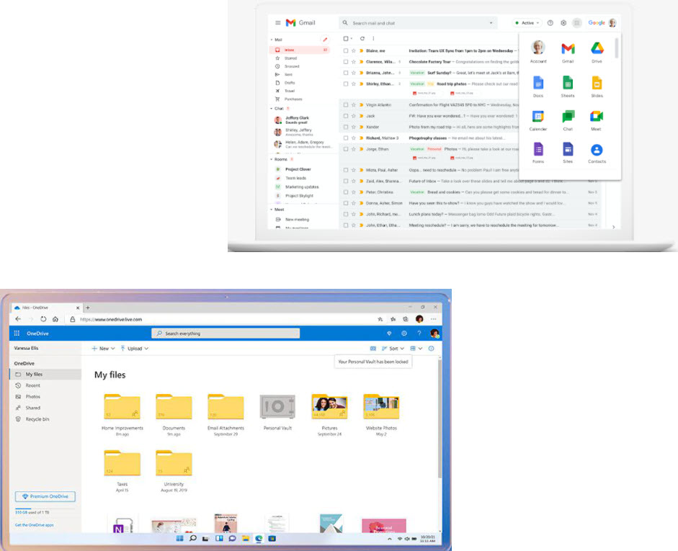Click the Search mail and chat field
678x551 pixels.
(x=418, y=23)
